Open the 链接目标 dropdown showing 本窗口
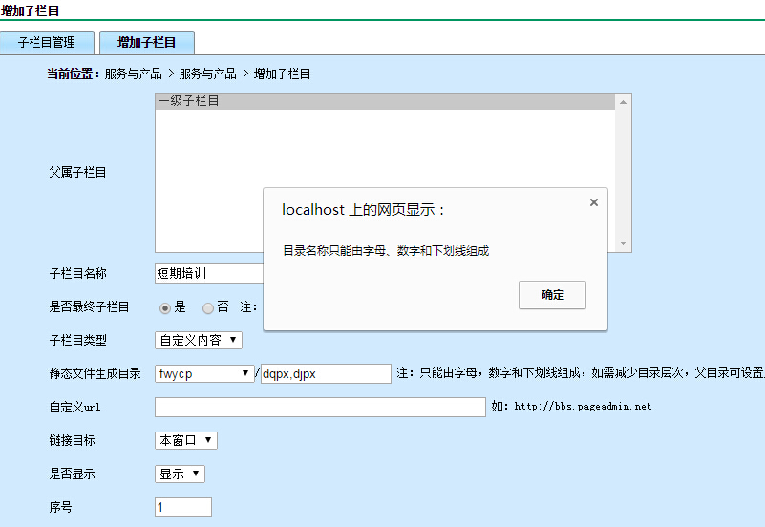Screen dimensions: 765x527 186,440
